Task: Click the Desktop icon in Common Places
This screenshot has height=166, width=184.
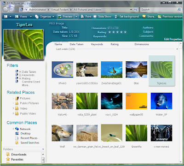Action: (x=17, y=133)
